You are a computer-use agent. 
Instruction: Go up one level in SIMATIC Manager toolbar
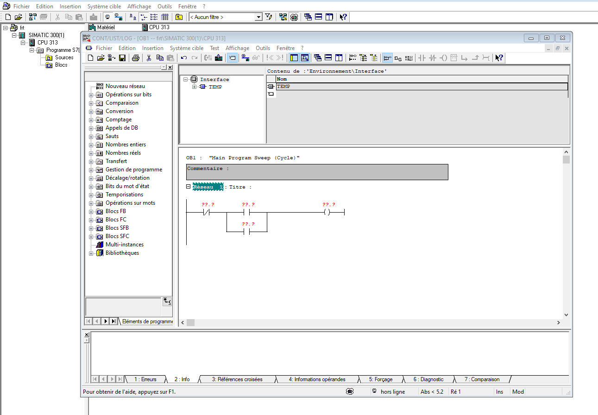click(x=179, y=17)
